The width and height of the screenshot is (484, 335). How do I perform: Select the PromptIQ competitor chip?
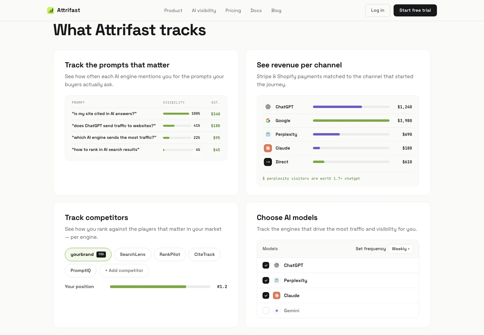click(x=81, y=271)
